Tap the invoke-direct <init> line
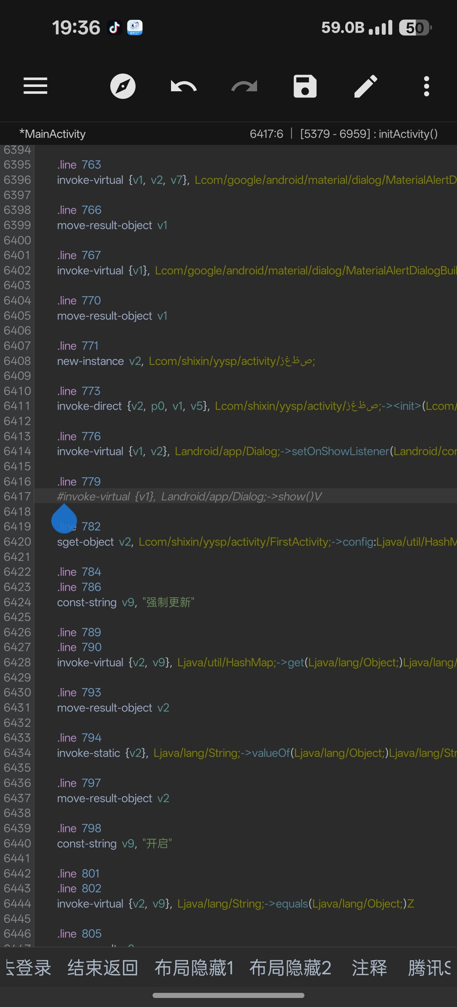This screenshot has height=1007, width=457. click(x=257, y=406)
